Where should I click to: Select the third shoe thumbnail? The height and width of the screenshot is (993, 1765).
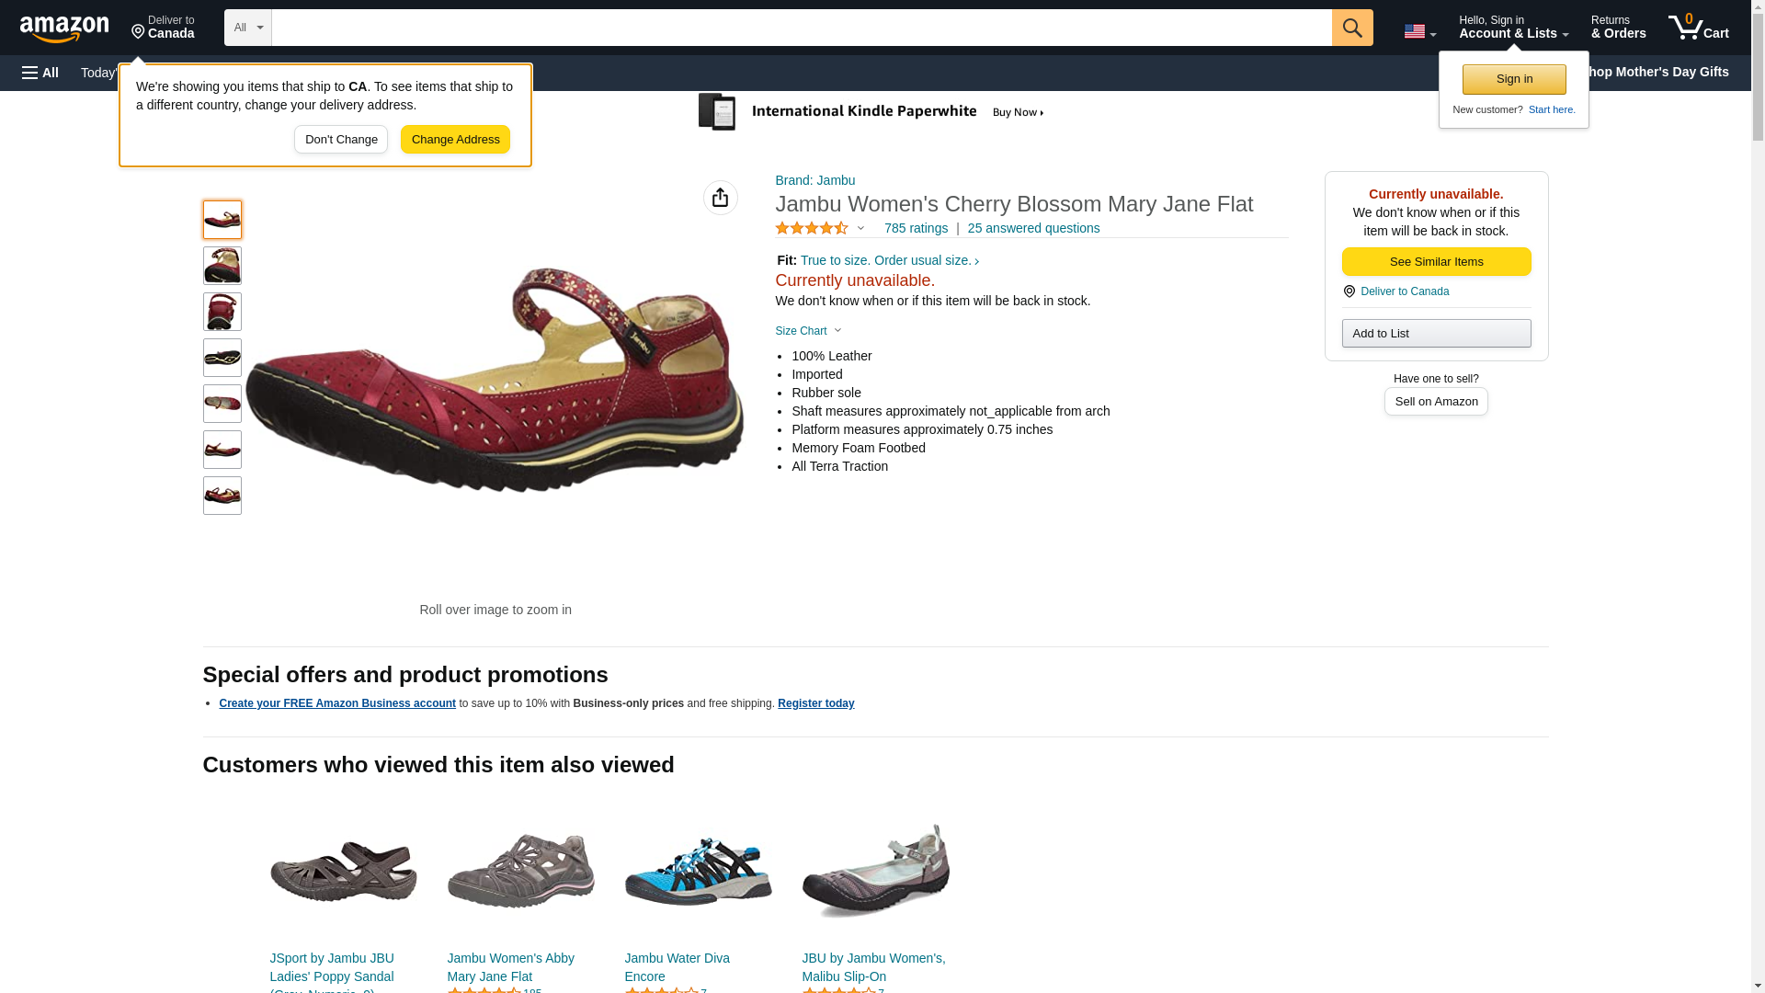222,312
